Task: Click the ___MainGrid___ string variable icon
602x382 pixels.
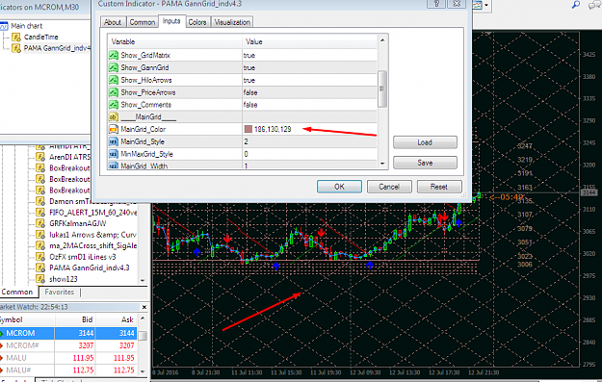Action: point(114,117)
